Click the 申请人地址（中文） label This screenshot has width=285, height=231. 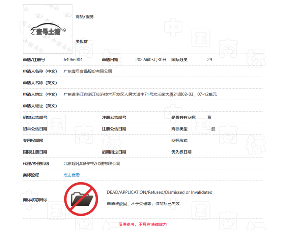pos(40,94)
